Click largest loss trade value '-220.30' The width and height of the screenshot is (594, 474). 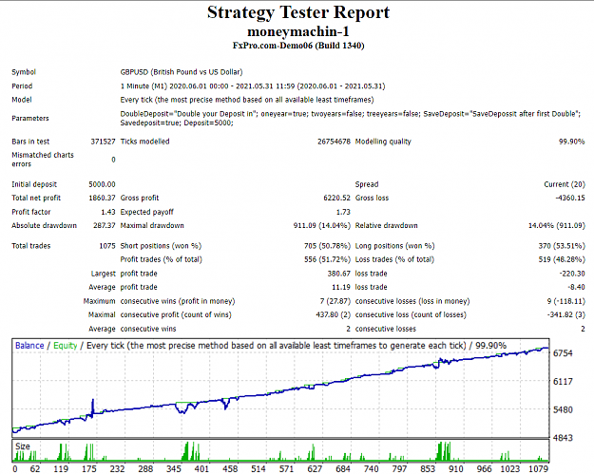572,274
